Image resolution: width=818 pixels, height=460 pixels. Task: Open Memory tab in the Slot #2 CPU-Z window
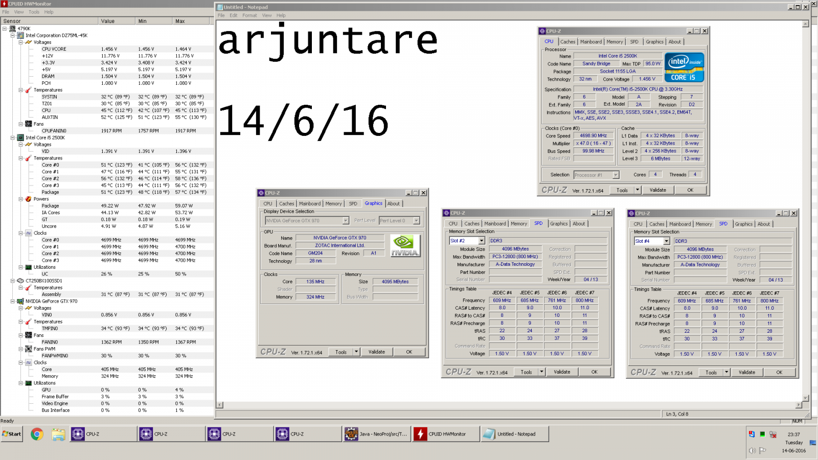(x=519, y=223)
